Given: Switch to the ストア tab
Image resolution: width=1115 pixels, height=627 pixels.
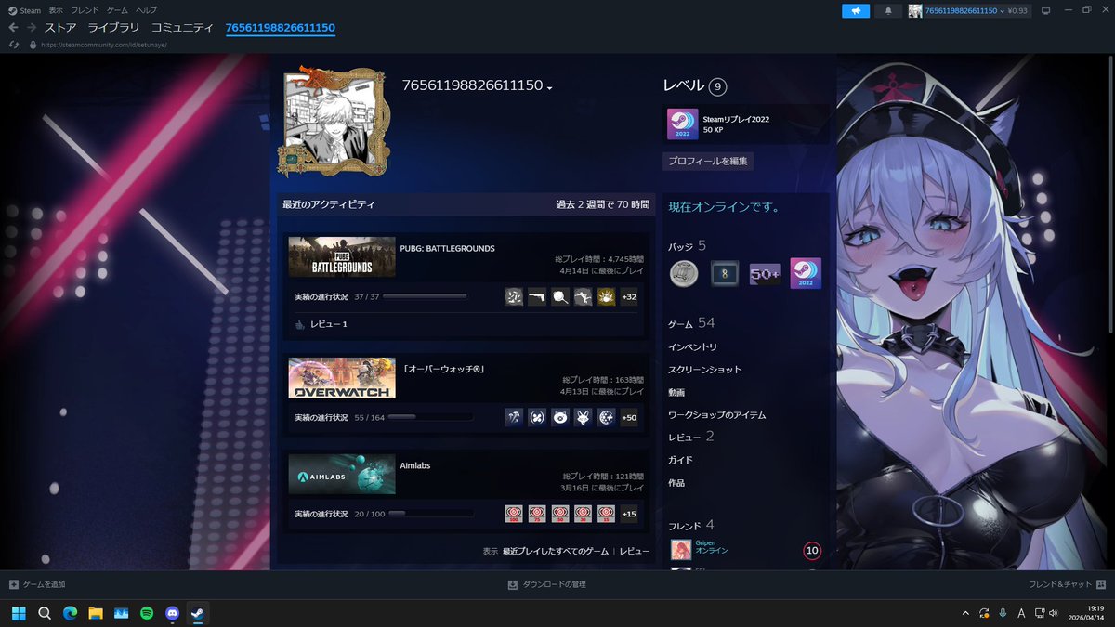Looking at the screenshot, I should pyautogui.click(x=60, y=28).
